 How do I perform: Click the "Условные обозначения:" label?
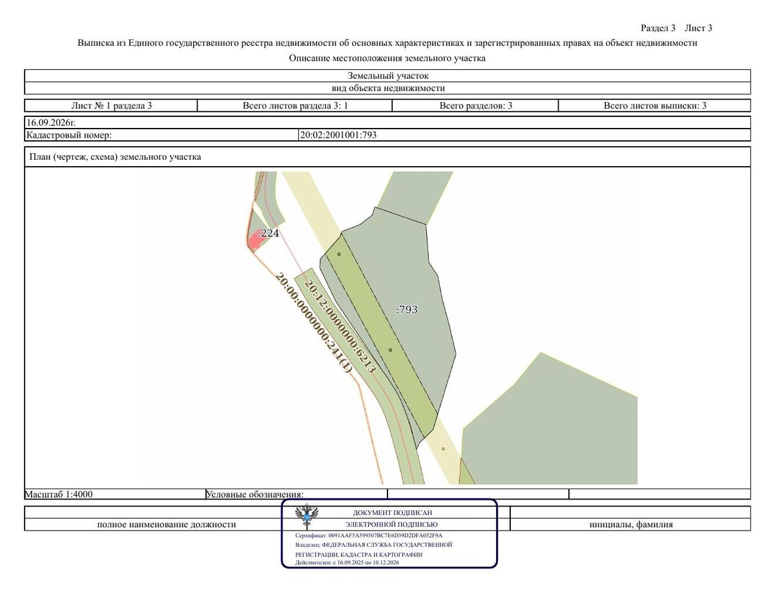(254, 494)
